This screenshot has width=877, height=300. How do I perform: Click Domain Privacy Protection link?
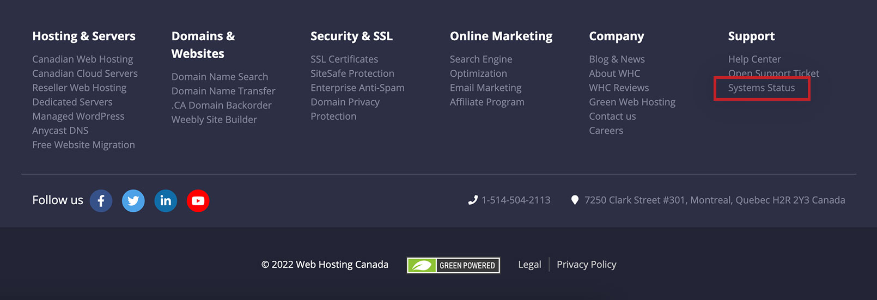pos(345,109)
